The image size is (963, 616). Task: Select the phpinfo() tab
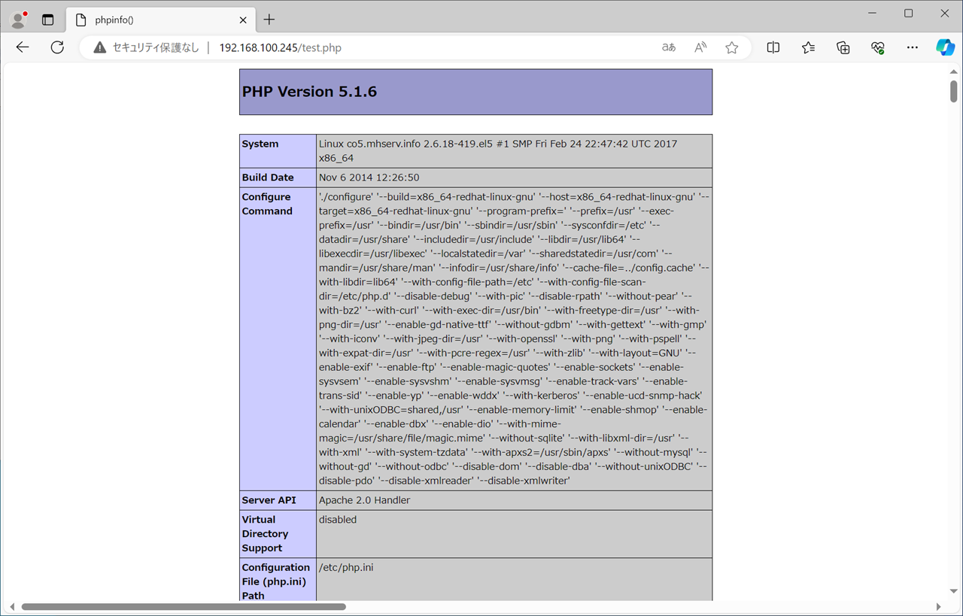[x=150, y=20]
